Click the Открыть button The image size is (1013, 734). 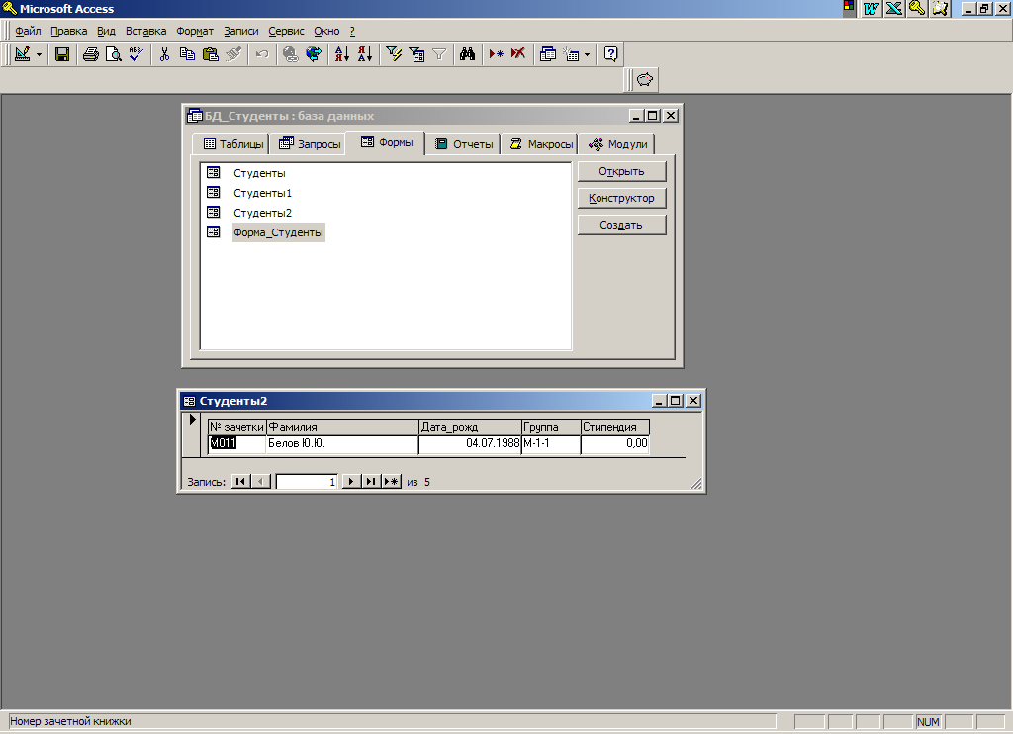tap(621, 171)
